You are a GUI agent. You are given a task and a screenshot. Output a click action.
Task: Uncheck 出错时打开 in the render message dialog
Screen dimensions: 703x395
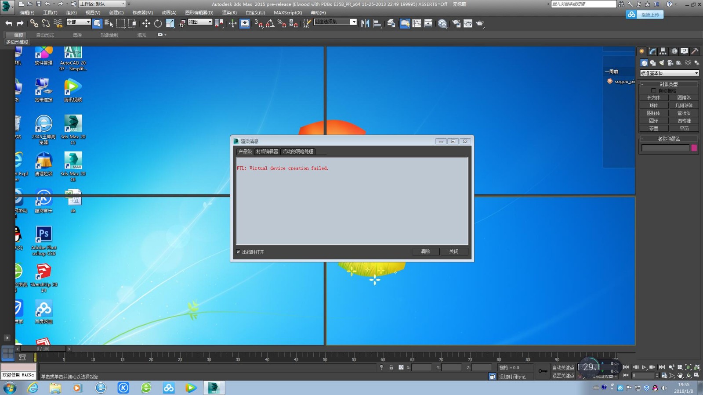[238, 252]
